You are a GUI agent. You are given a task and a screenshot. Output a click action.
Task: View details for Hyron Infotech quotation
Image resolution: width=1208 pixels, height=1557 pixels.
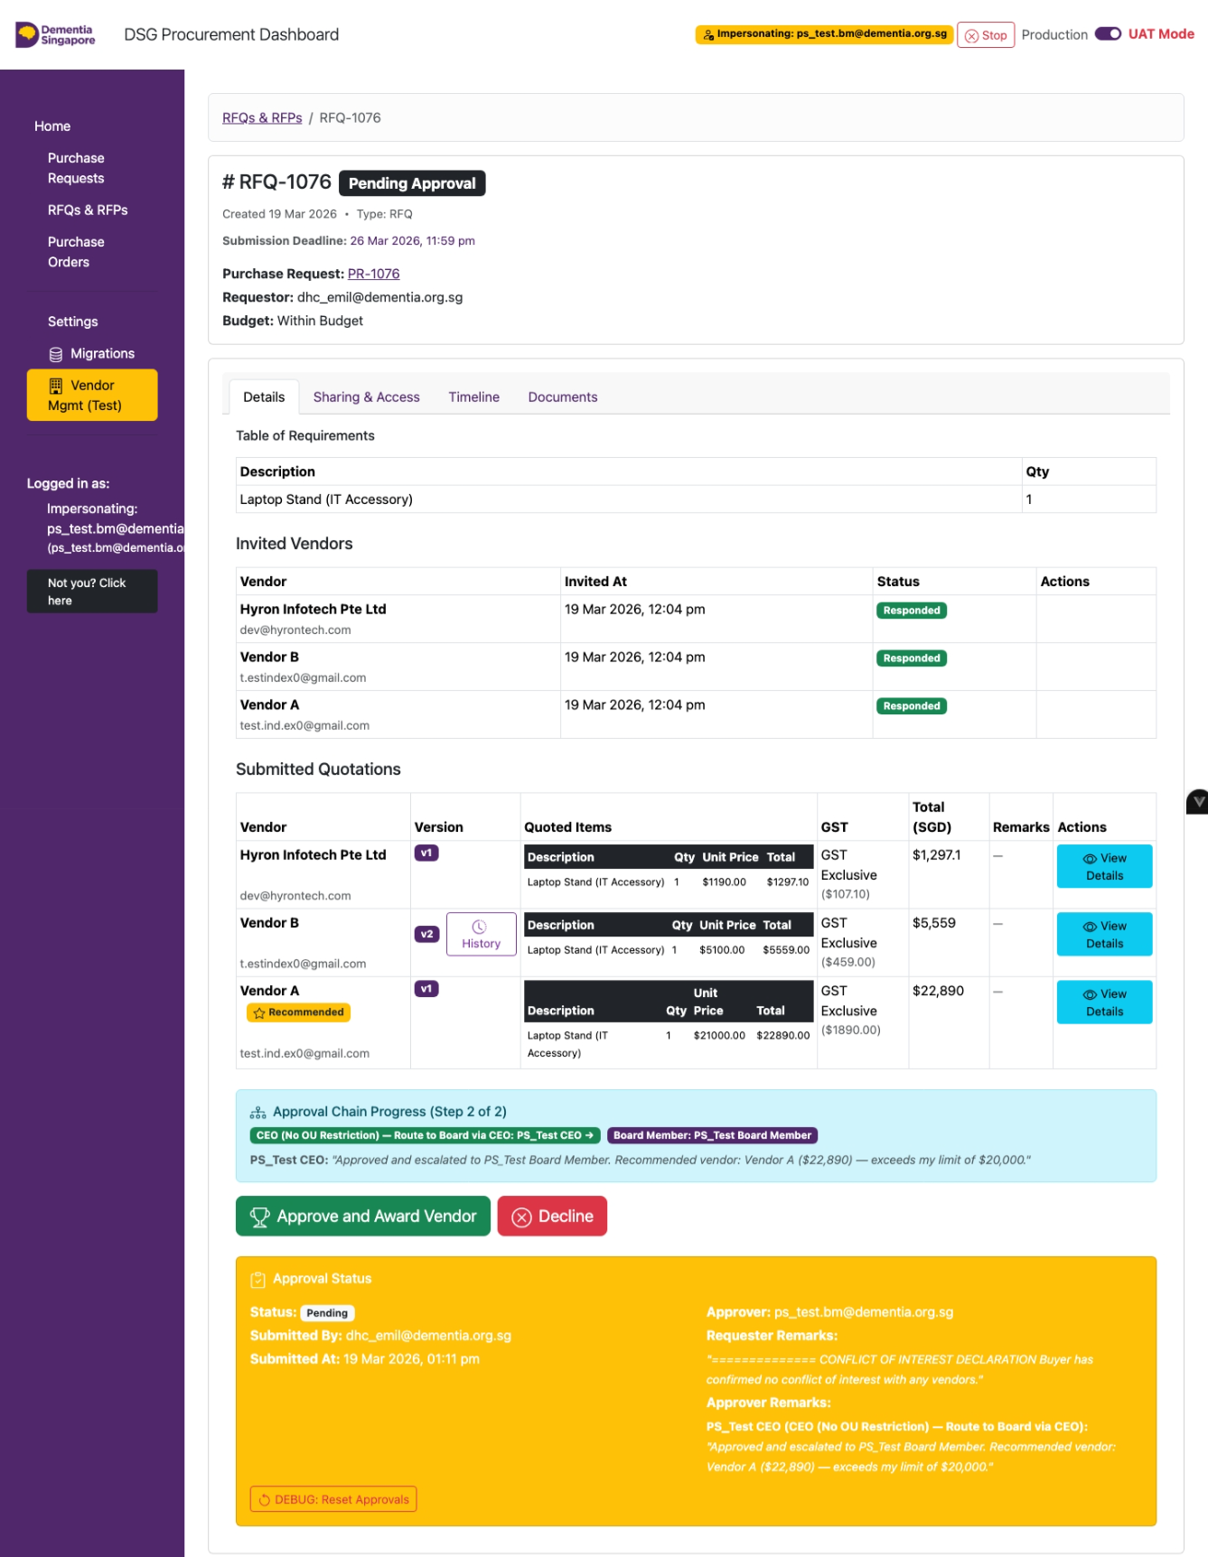click(1104, 867)
